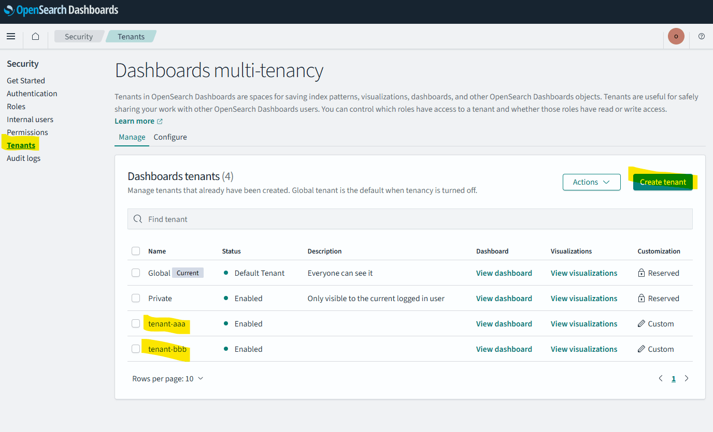Open Tenants in the Security sidebar
This screenshot has height=432, width=713.
pyautogui.click(x=21, y=145)
